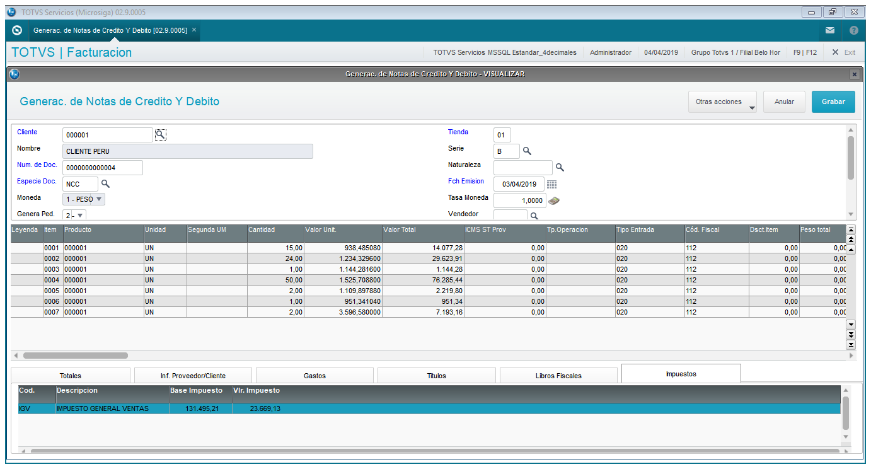Open the Fch Emision calendar icon

pos(552,184)
